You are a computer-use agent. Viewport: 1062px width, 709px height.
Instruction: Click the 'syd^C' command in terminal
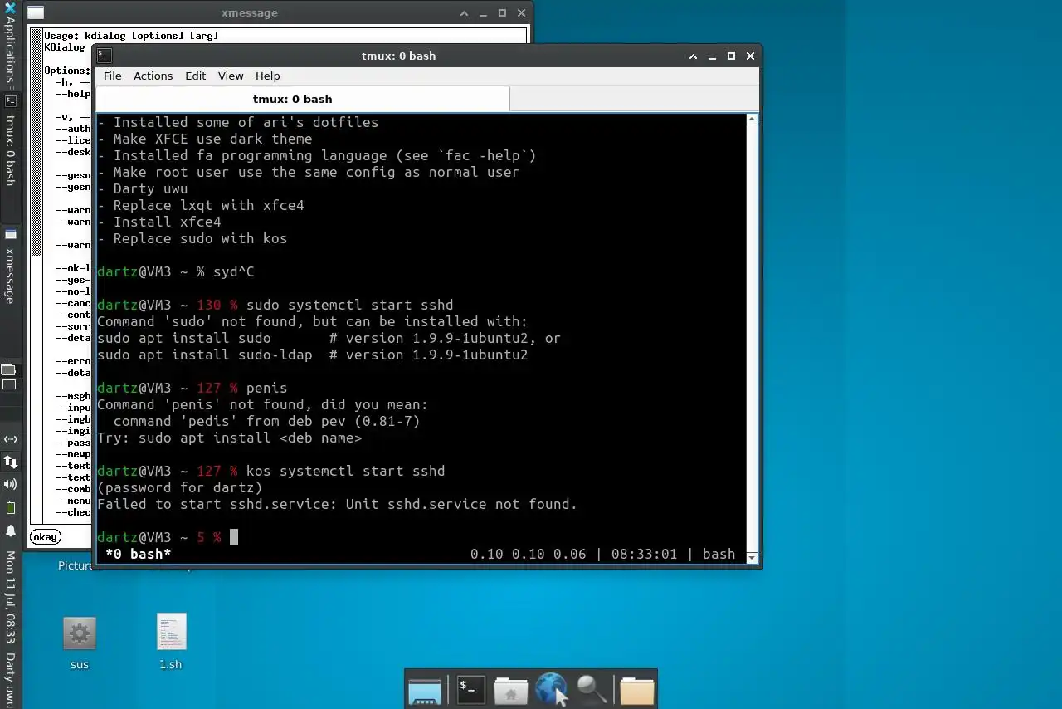tap(234, 271)
